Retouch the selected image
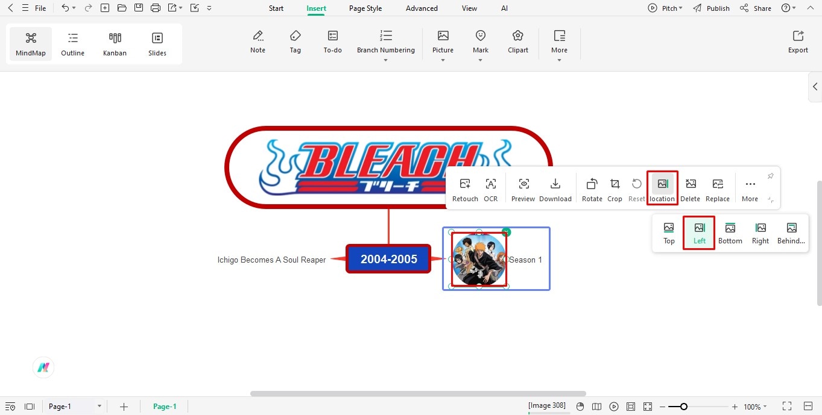Screen dimensions: 822x415 coord(465,190)
